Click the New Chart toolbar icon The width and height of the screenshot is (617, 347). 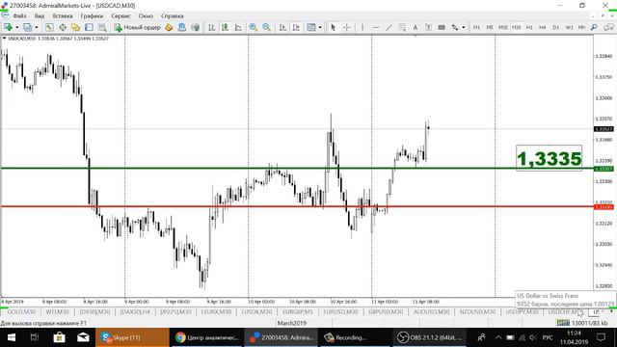[x=8, y=27]
